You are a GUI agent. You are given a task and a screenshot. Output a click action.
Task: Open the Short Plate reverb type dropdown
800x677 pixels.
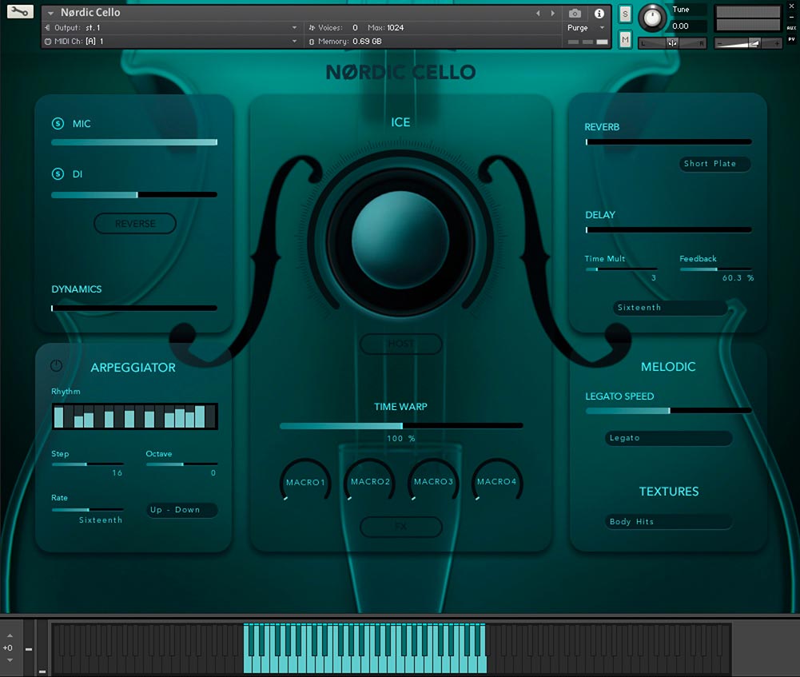(714, 164)
